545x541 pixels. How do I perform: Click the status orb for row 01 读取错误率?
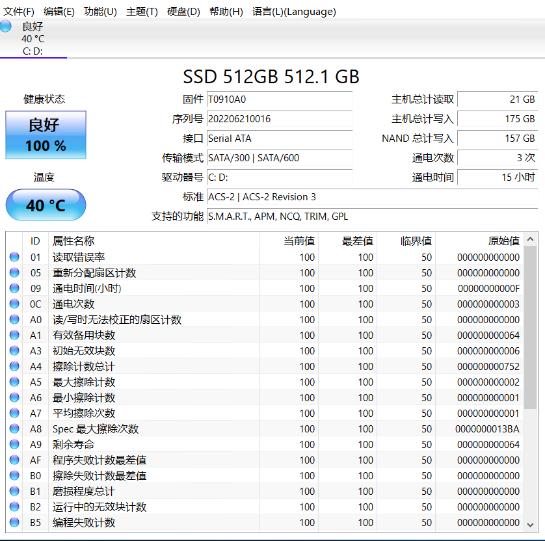14,257
